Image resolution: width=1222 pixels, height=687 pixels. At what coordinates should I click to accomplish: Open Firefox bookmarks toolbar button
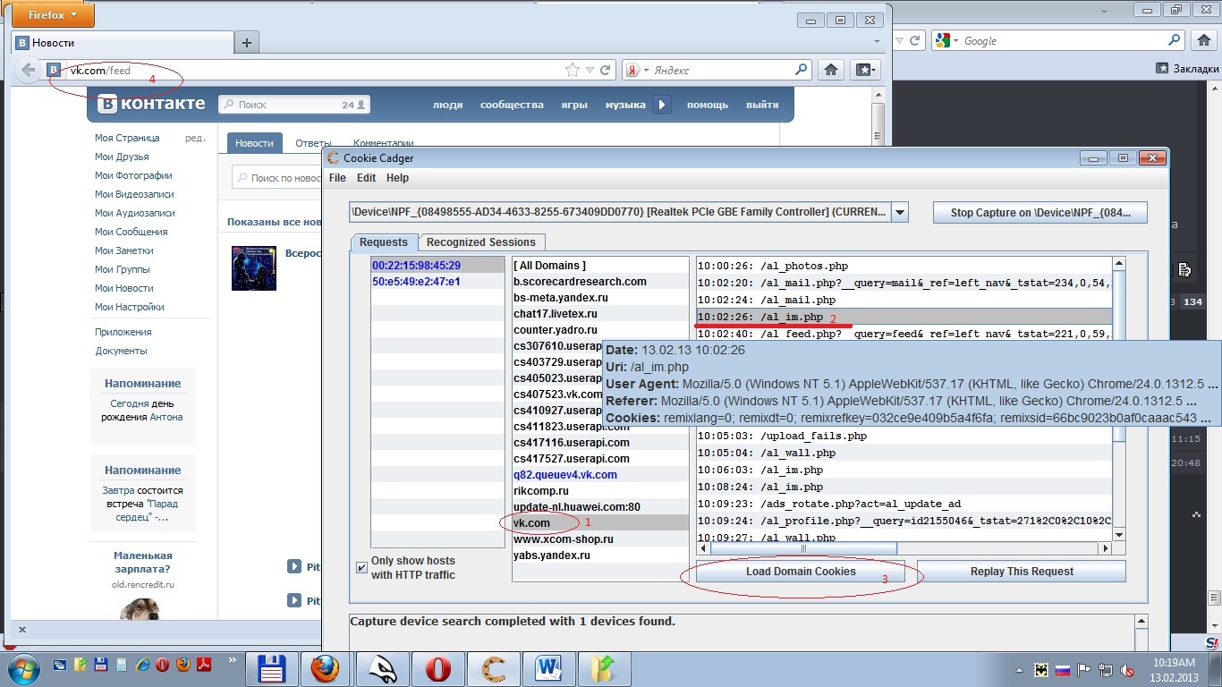tap(864, 70)
